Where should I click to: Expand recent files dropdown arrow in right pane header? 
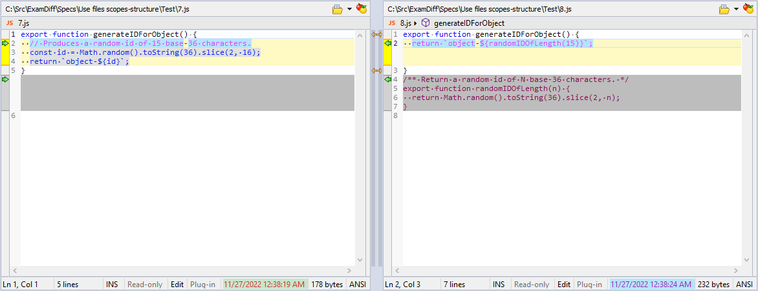click(736, 8)
